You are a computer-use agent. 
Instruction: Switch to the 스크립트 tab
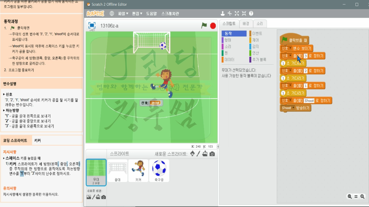pos(229,24)
